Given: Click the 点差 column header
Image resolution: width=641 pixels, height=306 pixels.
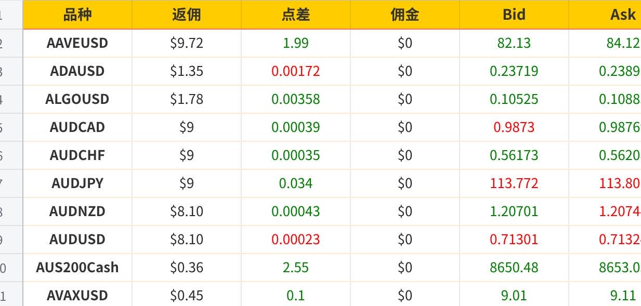Looking at the screenshot, I should [x=296, y=15].
